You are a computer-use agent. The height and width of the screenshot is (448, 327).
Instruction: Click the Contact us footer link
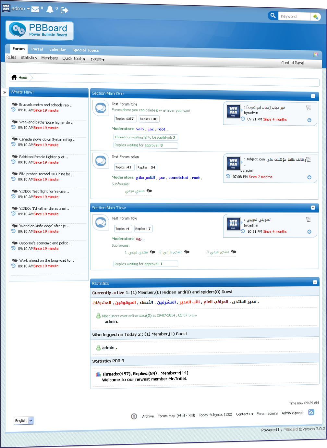(x=244, y=414)
